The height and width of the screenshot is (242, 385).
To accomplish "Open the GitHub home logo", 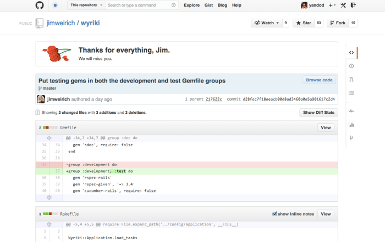I will [40, 5].
